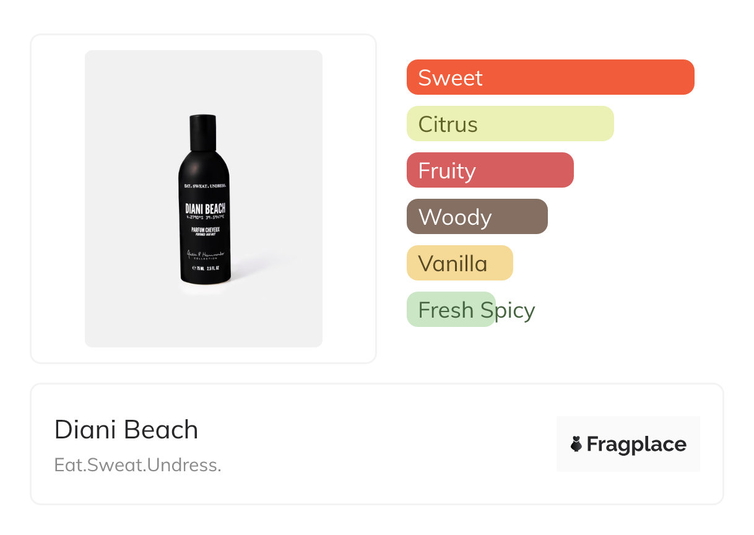Click the coordinates line on bottle label
Image resolution: width=754 pixels, height=535 pixels.
pyautogui.click(x=205, y=218)
